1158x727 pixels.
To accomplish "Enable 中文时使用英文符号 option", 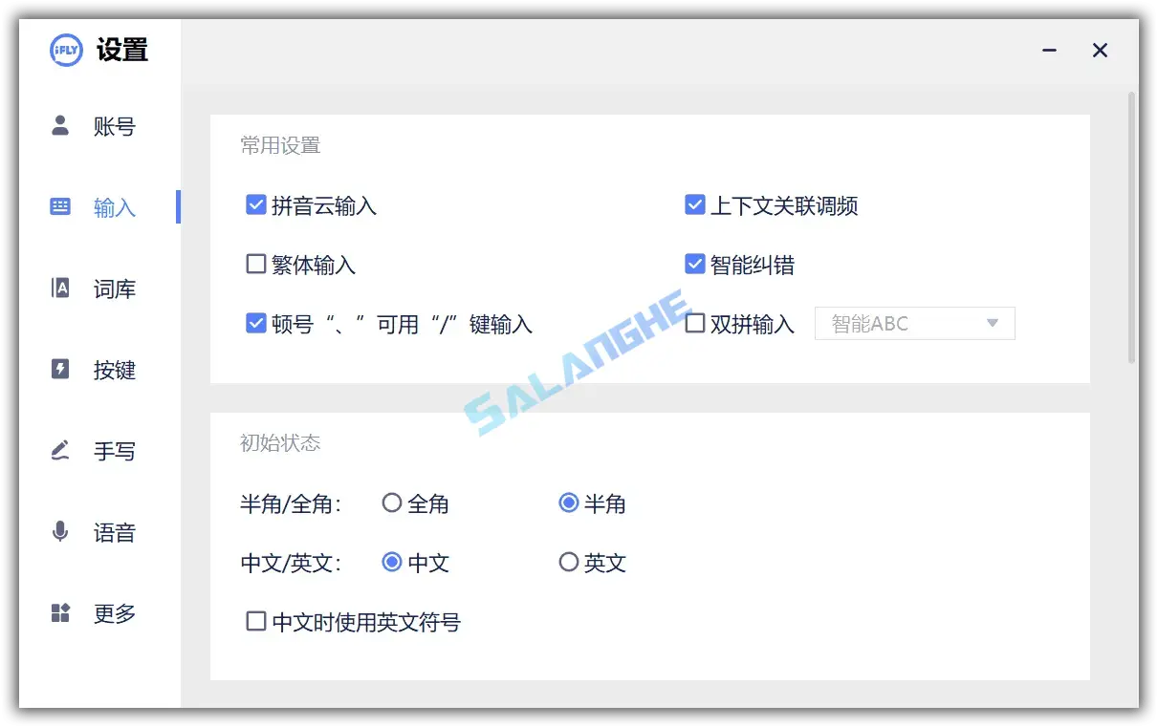I will point(255,621).
